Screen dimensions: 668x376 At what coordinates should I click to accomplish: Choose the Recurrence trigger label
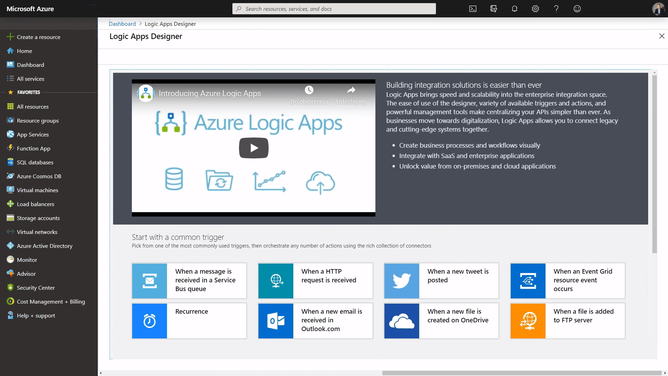pyautogui.click(x=192, y=311)
